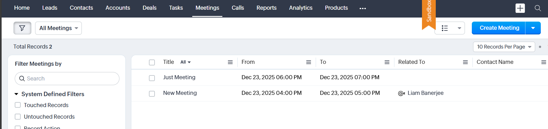Enable the Untouched Records filter

(x=18, y=116)
